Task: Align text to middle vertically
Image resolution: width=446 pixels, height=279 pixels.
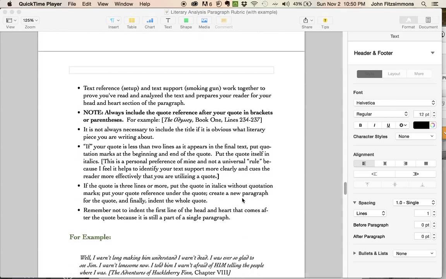Action: coord(395,184)
